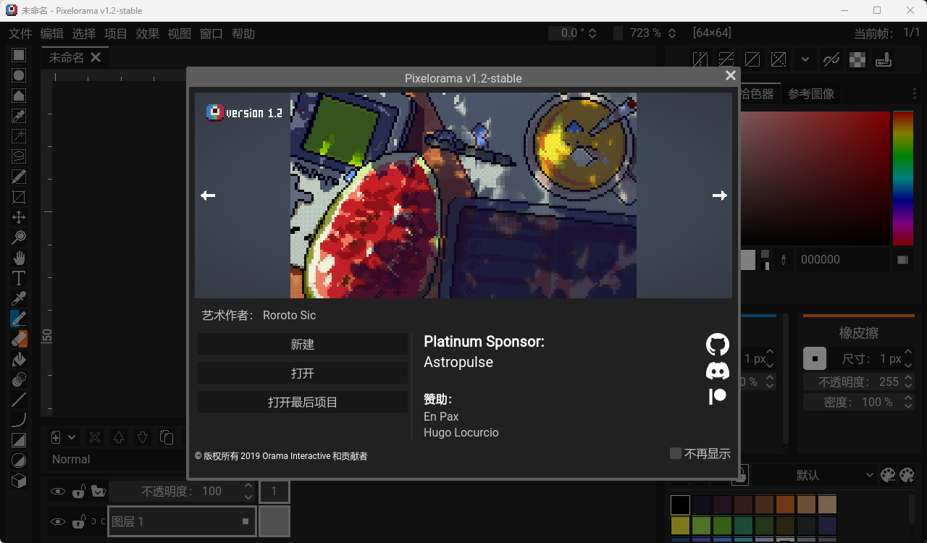Select the 3D shape cube tool
927x543 pixels.
pyautogui.click(x=19, y=481)
